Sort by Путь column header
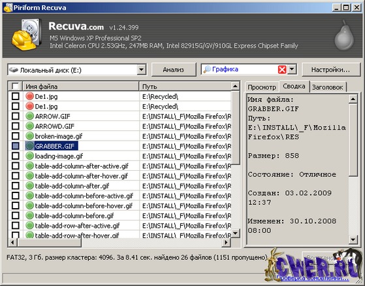Viewport: 365px width, 286px height. click(185, 86)
